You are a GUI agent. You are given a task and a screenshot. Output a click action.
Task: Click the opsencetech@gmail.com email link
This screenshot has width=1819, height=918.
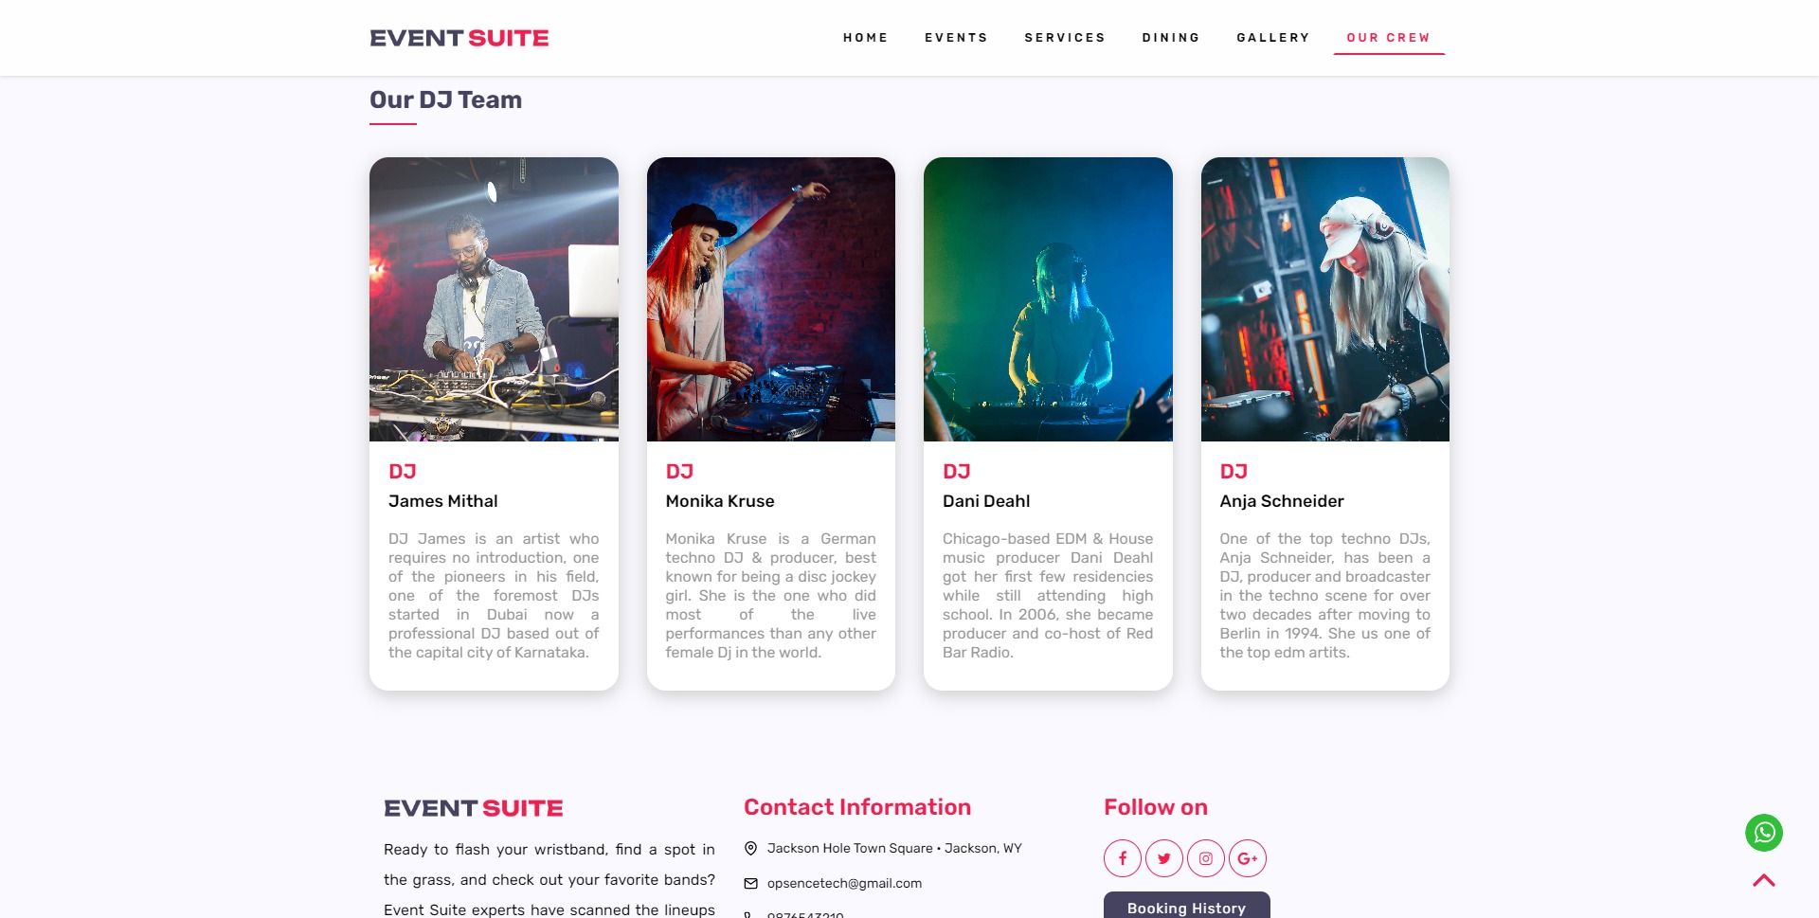pyautogui.click(x=844, y=883)
